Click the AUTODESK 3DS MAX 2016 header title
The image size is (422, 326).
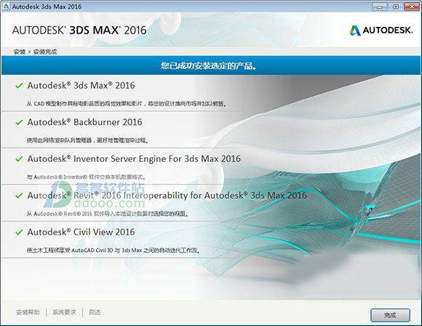click(79, 30)
